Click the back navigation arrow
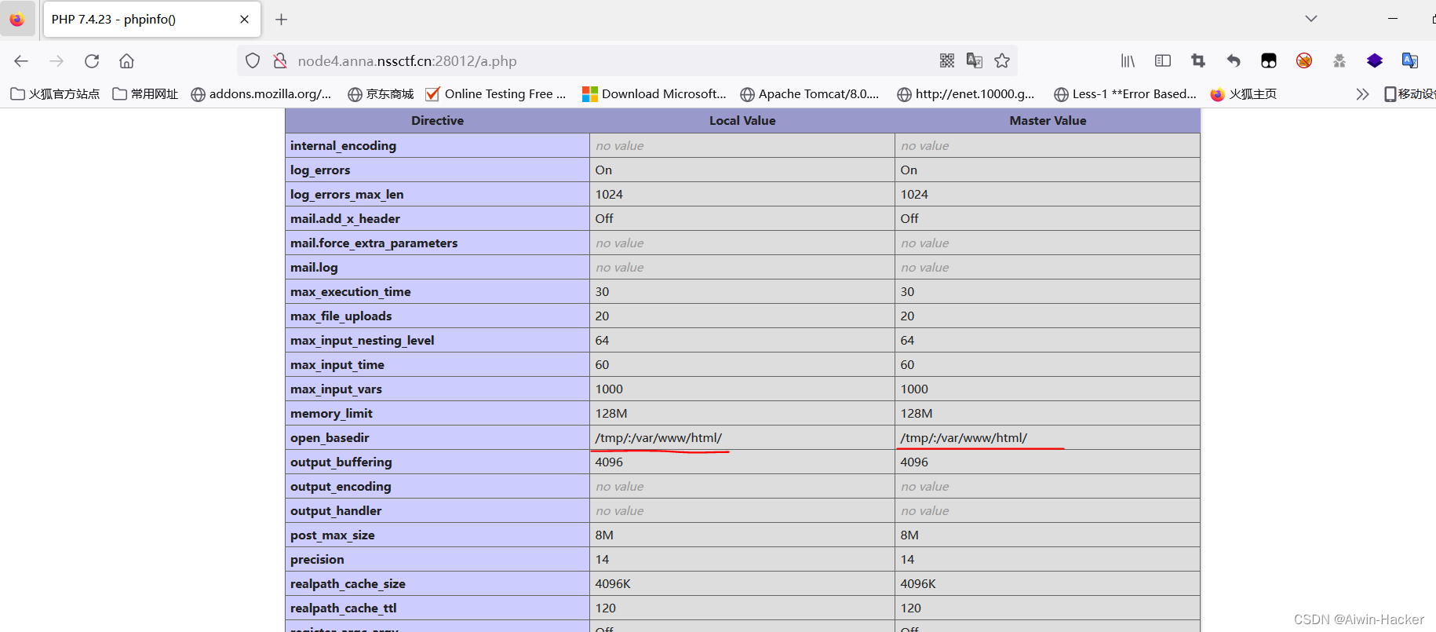The width and height of the screenshot is (1436, 632). pos(21,61)
